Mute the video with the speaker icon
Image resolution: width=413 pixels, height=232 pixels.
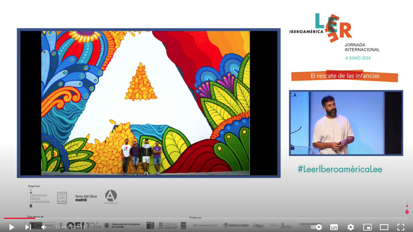[44, 227]
